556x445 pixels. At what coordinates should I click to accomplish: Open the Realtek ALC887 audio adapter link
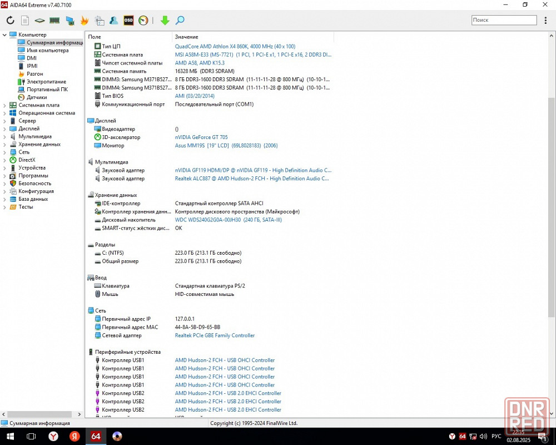tap(252, 179)
